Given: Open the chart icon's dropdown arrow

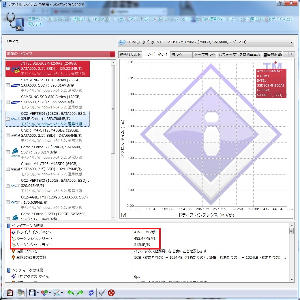Looking at the screenshot, I should [62, 293].
